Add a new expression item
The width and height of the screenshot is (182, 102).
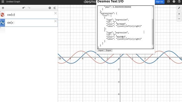point(3,8)
